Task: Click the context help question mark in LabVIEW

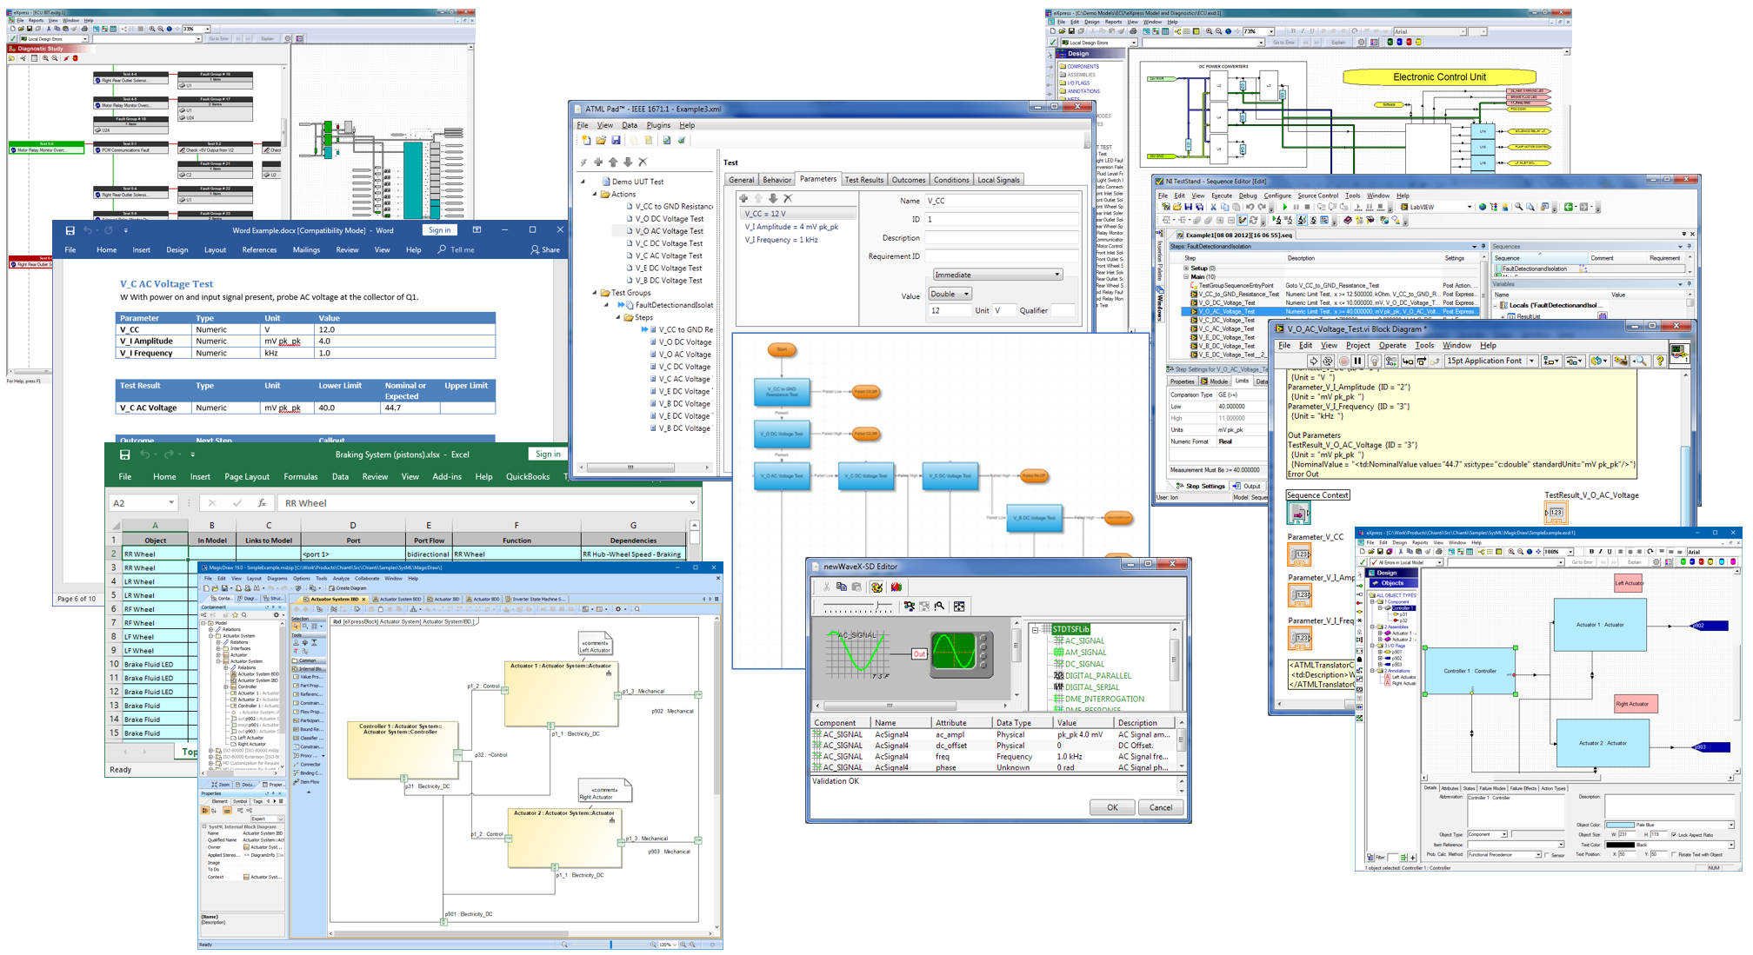Action: point(1659,361)
